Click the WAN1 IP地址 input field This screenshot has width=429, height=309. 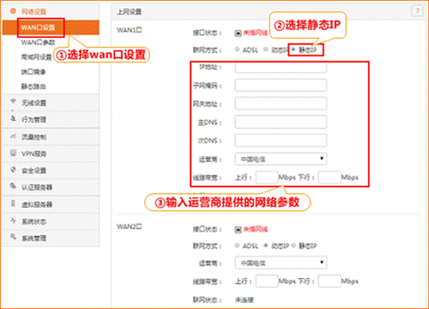coord(281,67)
